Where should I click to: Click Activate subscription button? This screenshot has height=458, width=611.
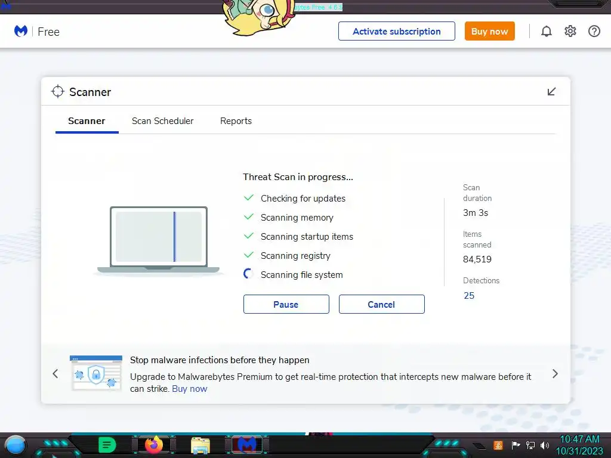coord(397,31)
